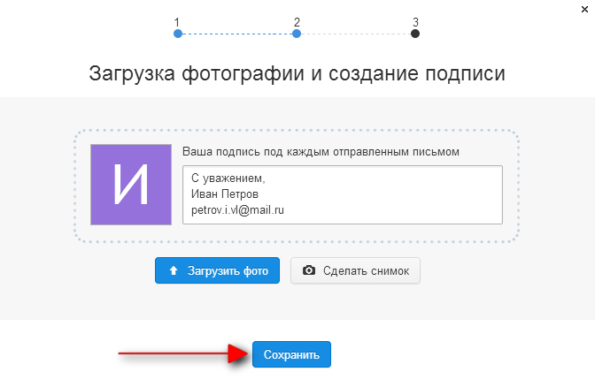Click inside the signature text box

343,194
